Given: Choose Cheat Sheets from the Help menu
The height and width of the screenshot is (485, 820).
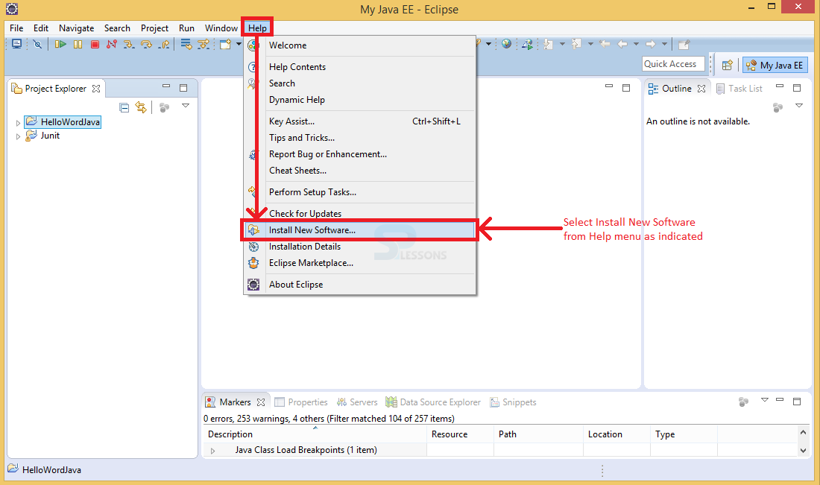Looking at the screenshot, I should point(360,171).
